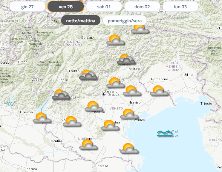Click the weather icon above Bassano del Grappa

pos(115,83)
